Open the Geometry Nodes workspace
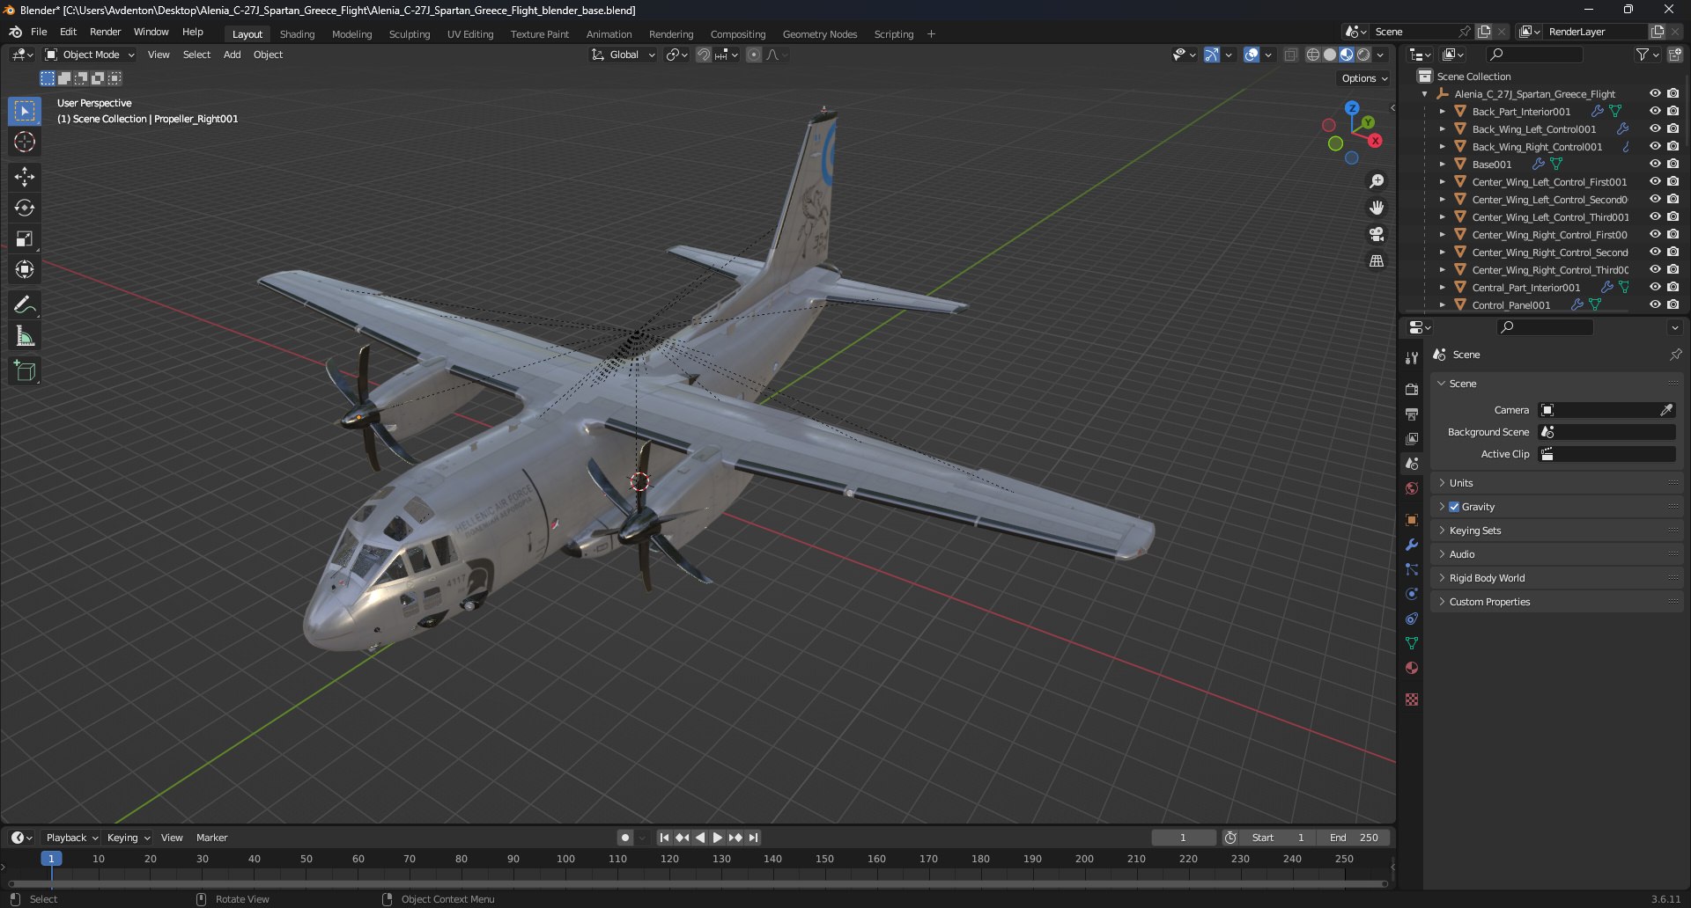This screenshot has height=908, width=1691. (x=820, y=34)
